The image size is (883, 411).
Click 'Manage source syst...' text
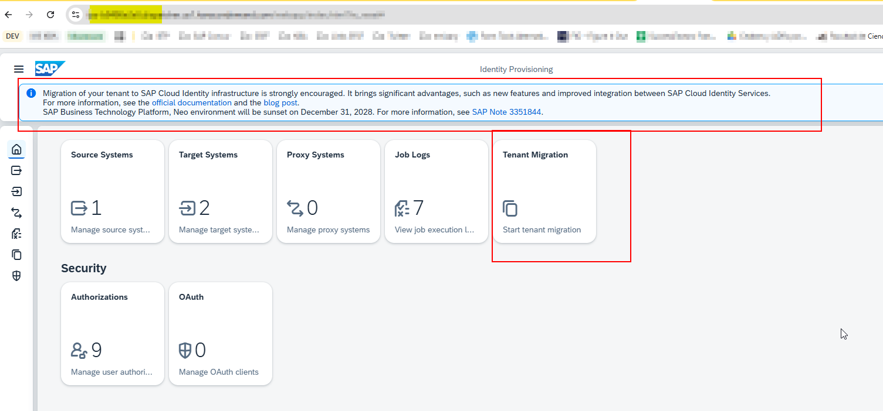110,230
